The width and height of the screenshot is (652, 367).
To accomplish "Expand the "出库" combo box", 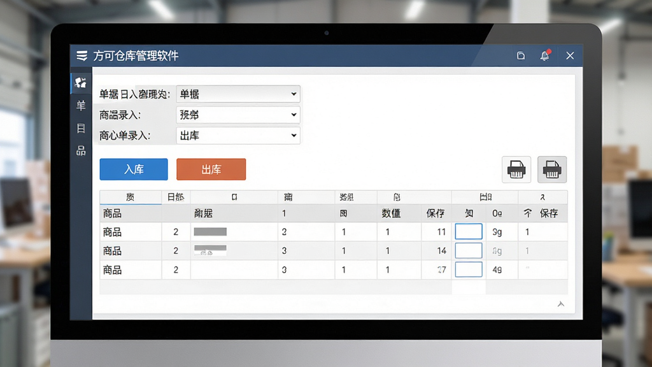I will pyautogui.click(x=238, y=136).
